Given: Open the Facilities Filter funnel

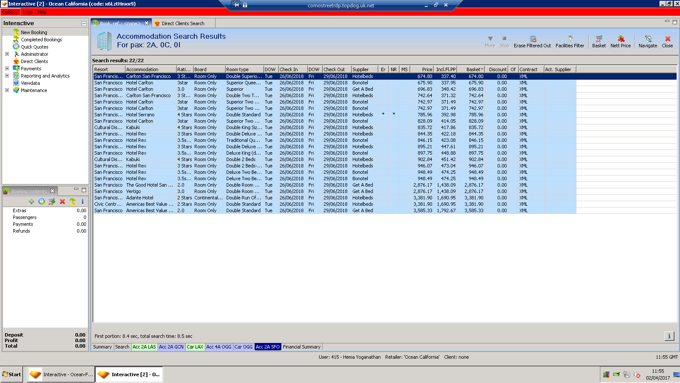Looking at the screenshot, I should click(x=570, y=39).
